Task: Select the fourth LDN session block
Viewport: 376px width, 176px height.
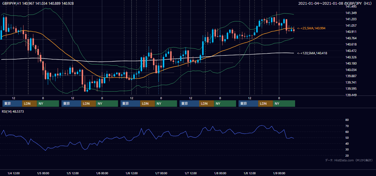Action: click(x=207, y=104)
